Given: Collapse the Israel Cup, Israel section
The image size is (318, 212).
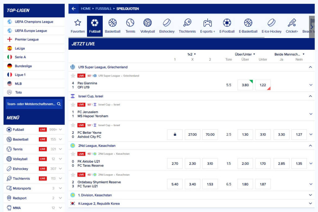Looking at the screenshot, I should (x=310, y=96).
